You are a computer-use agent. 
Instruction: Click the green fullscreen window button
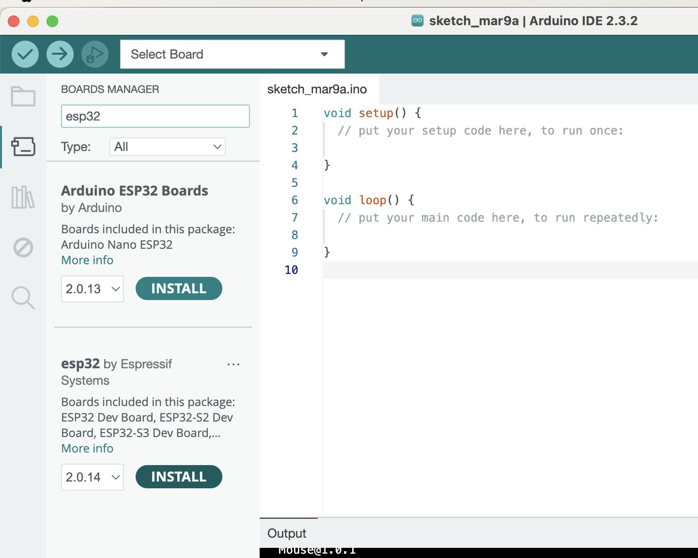52,21
